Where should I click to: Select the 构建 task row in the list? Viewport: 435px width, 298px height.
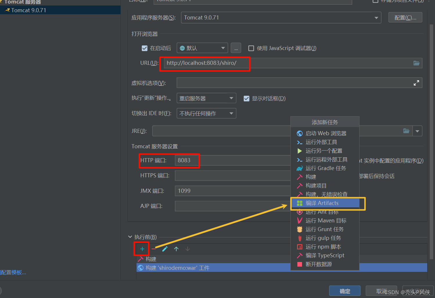213,259
